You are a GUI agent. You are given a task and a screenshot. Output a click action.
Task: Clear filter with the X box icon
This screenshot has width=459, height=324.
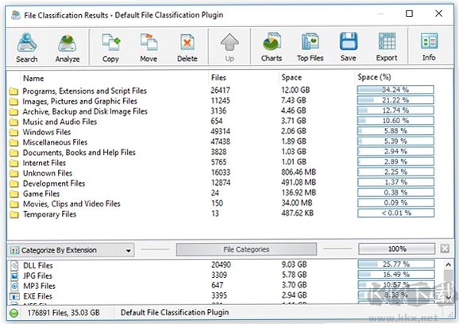[445, 249]
